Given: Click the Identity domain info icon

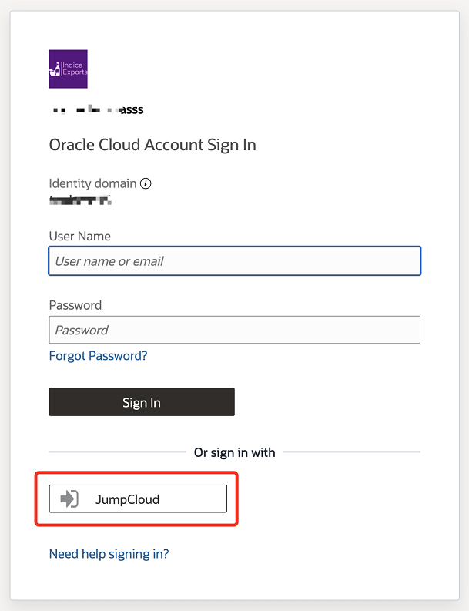Looking at the screenshot, I should (x=146, y=183).
